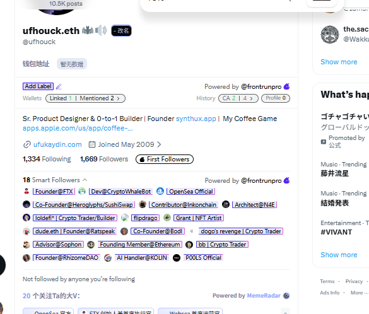Click the speaker icon next to ufhouck.eth

point(101,30)
